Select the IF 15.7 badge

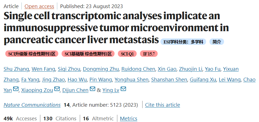click(x=149, y=54)
